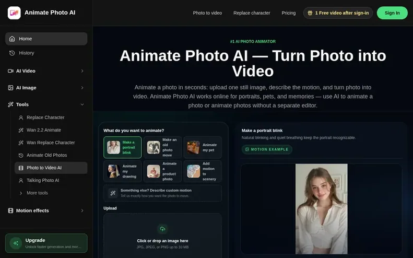Click the AI Image picture icon
This screenshot has width=413, height=258.
(x=10, y=88)
